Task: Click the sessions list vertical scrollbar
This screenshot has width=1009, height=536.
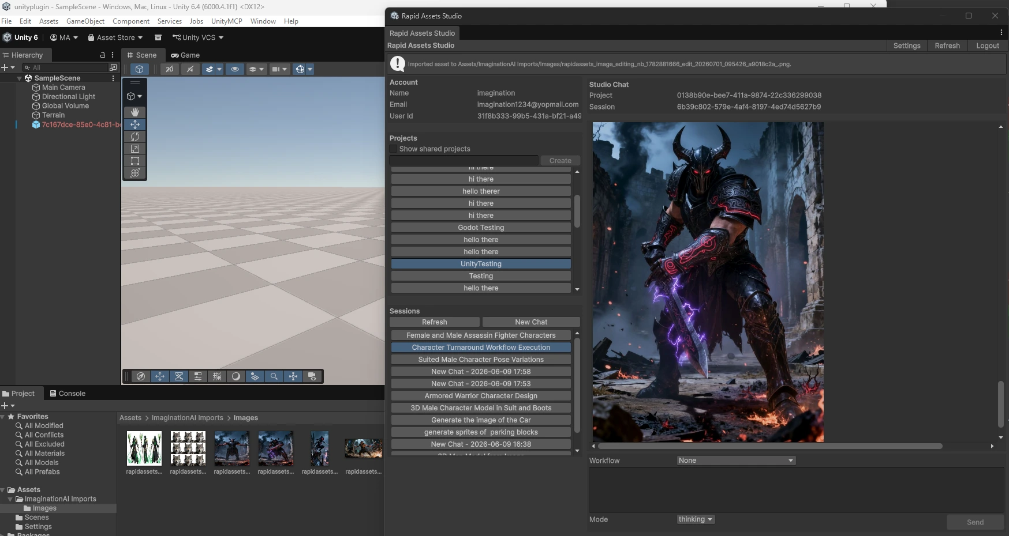Action: pos(577,385)
